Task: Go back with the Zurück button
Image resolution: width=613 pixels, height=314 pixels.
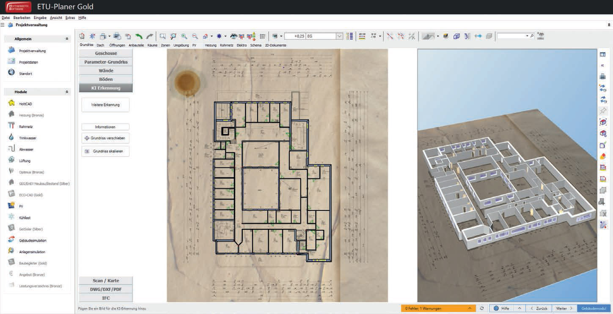Action: [539, 309]
